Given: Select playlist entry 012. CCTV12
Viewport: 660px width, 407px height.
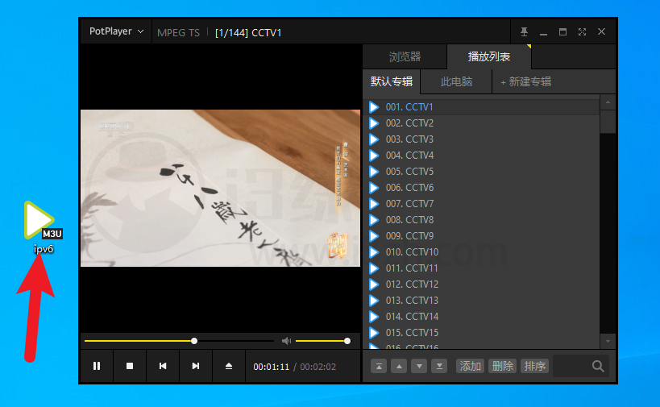Looking at the screenshot, I should point(482,284).
